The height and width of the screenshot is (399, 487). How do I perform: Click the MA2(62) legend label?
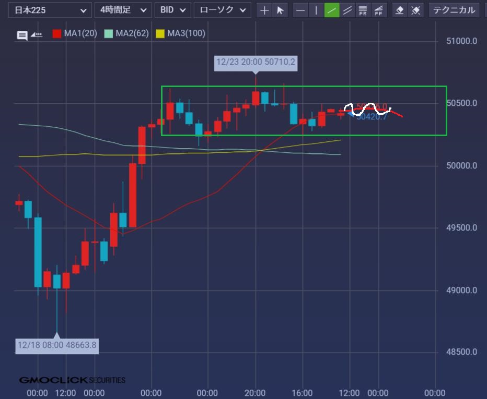[x=132, y=34]
